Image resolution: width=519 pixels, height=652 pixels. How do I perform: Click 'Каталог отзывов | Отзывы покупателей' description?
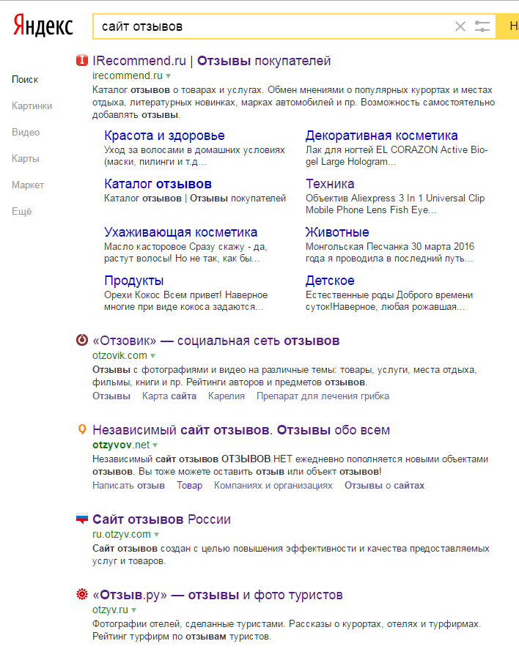[x=195, y=199]
